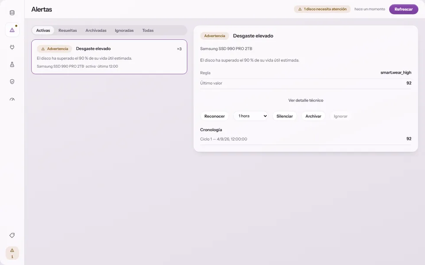Select the Desgaste elevado alert card

pyautogui.click(x=109, y=57)
